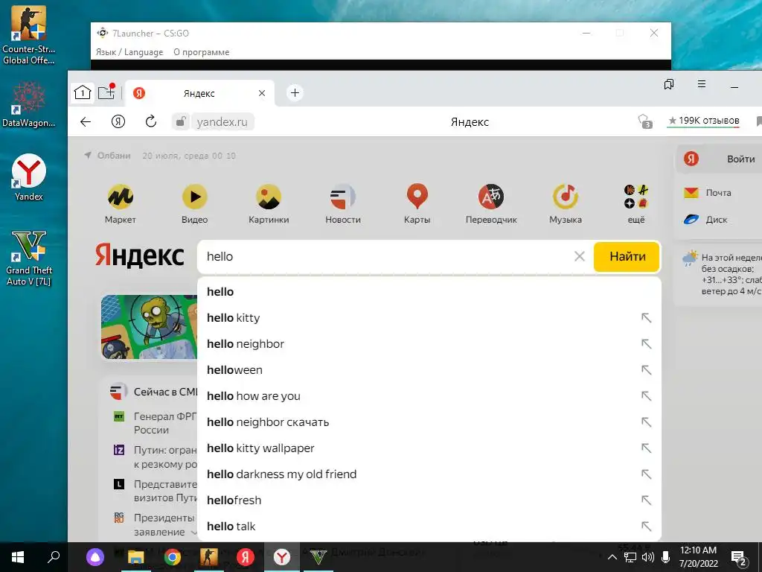The image size is (762, 572).
Task: Open the Новости service icon
Action: 342,197
